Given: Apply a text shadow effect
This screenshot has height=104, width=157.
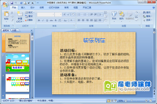Looking at the screenshot, I should (55, 20).
